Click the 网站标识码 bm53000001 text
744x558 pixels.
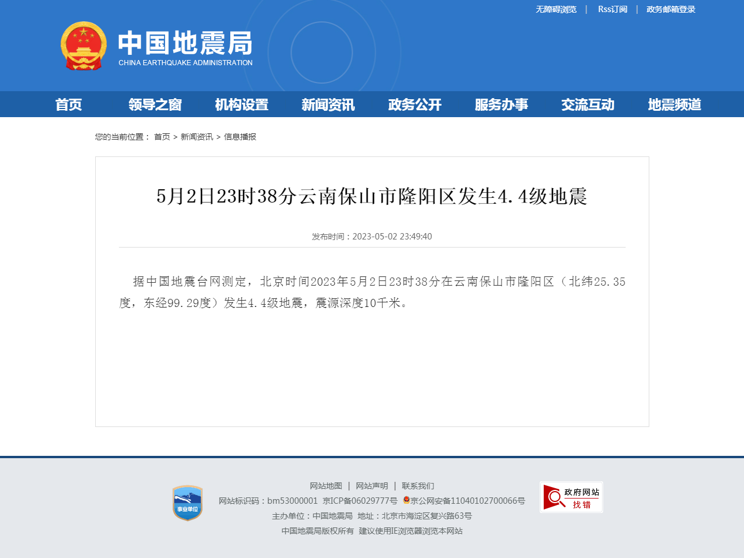tap(268, 501)
